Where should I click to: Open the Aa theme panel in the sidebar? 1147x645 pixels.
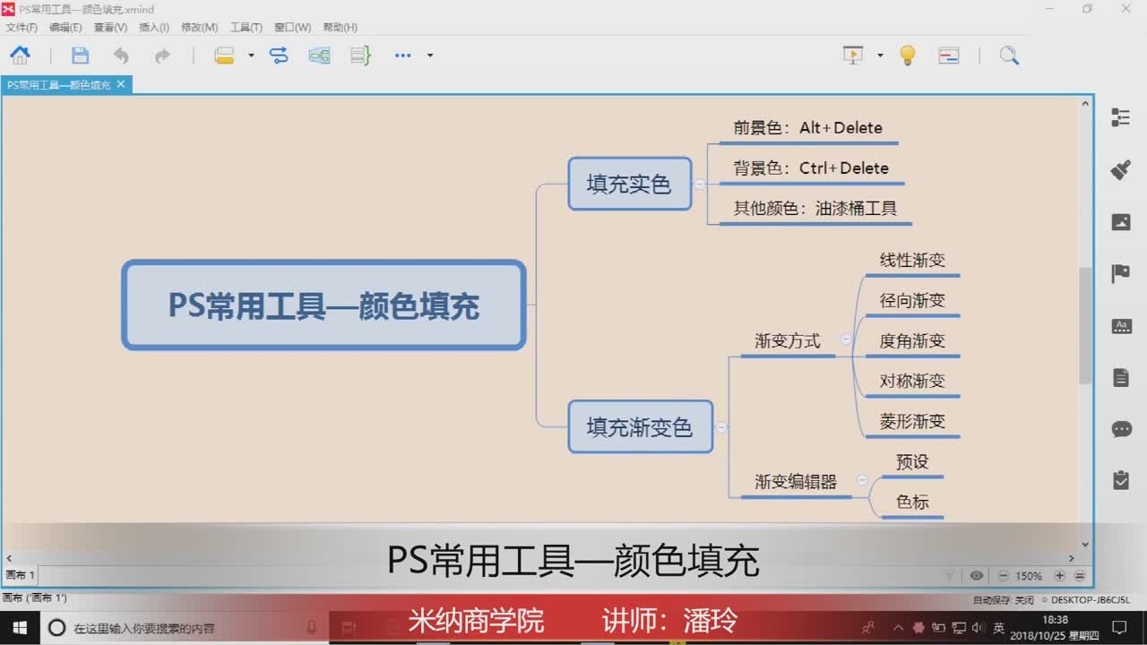point(1121,326)
